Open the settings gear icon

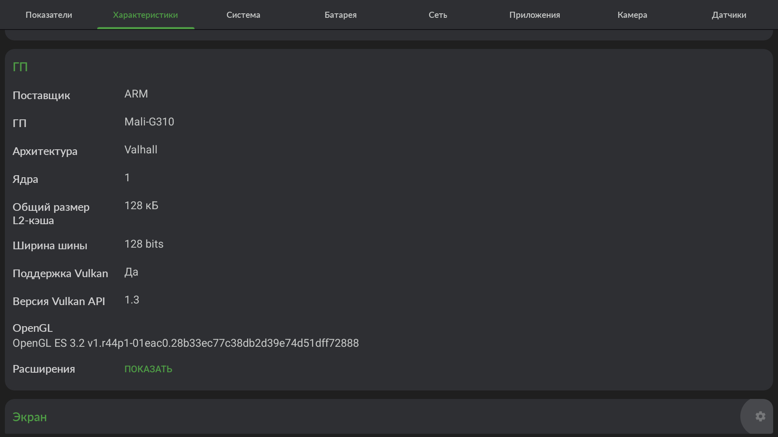[760, 416]
